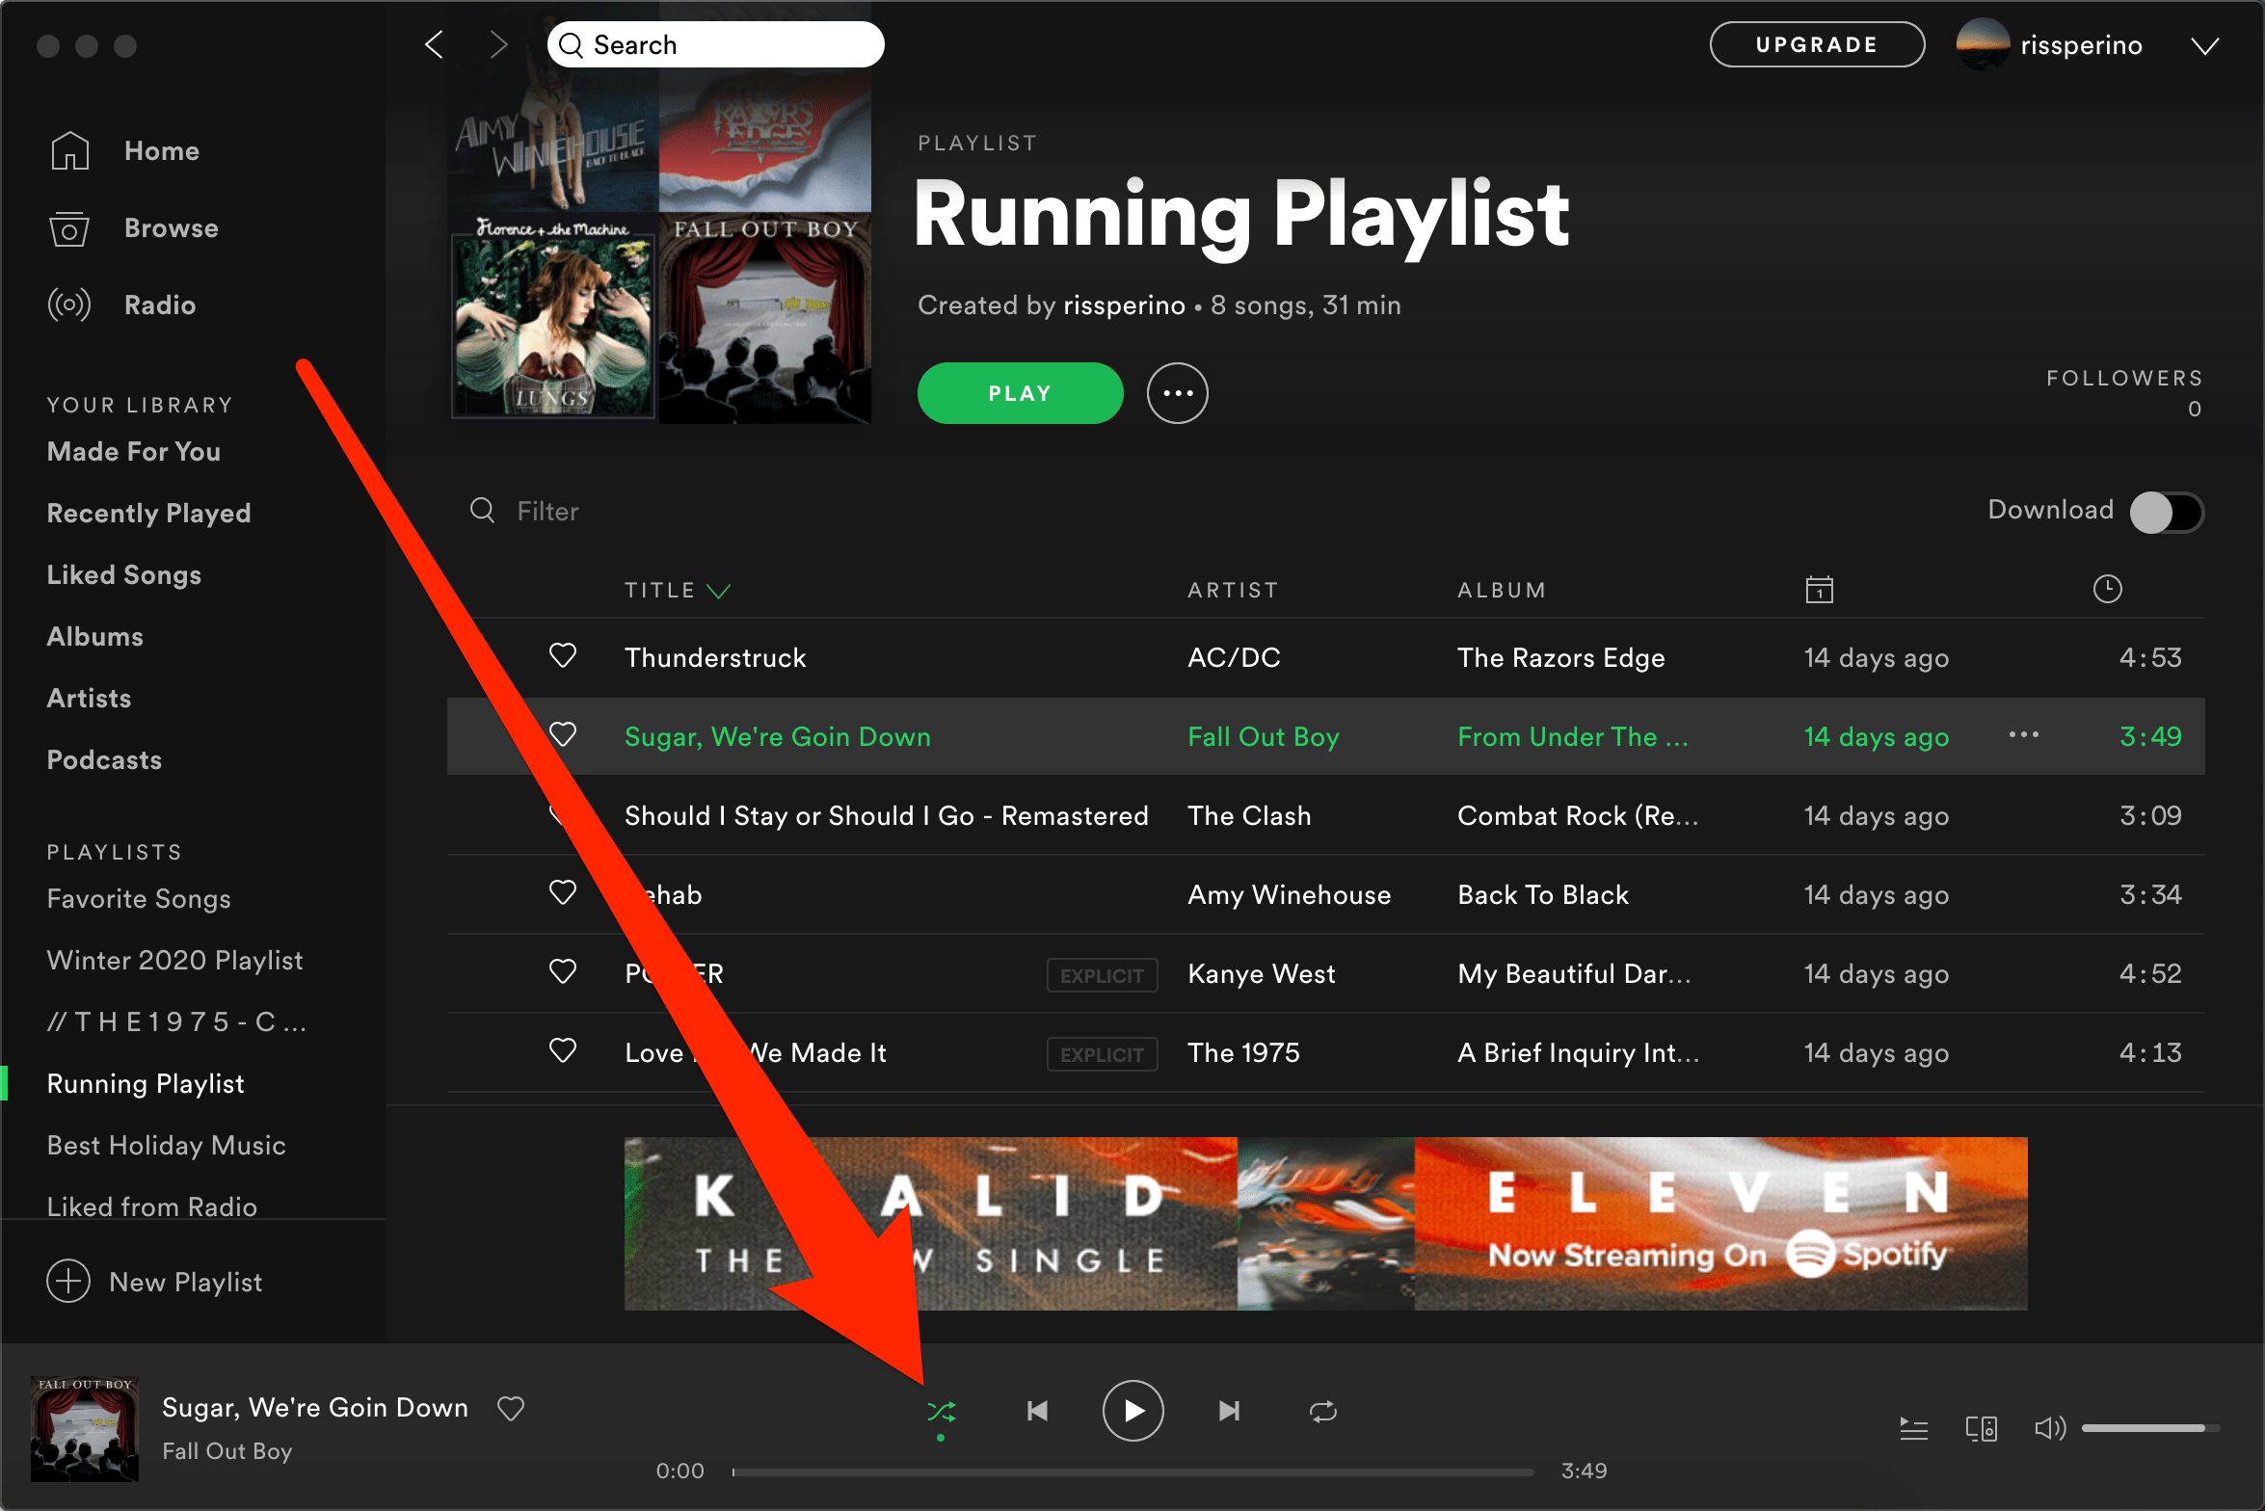This screenshot has width=2265, height=1511.
Task: Expand the rissperino account dropdown arrow
Action: tap(2204, 46)
